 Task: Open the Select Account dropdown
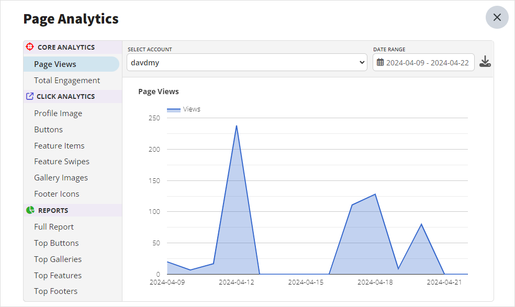coord(247,62)
